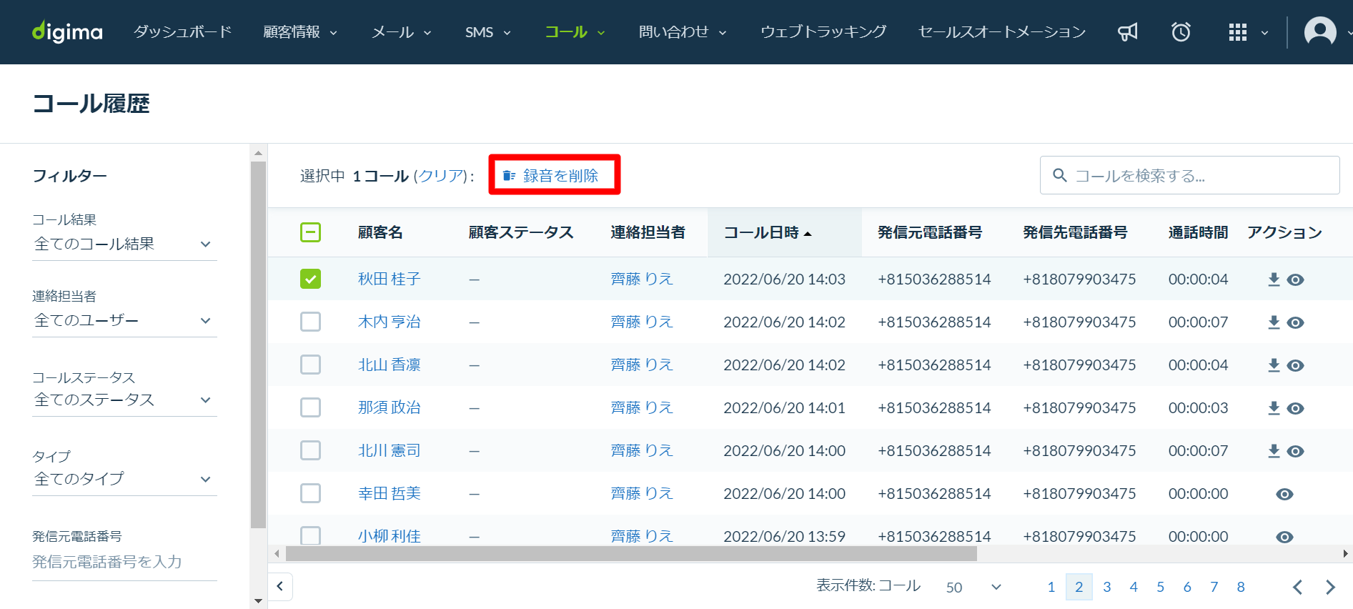Toggle the select-all header checkbox
Viewport: 1353px width, 609px height.
click(310, 232)
